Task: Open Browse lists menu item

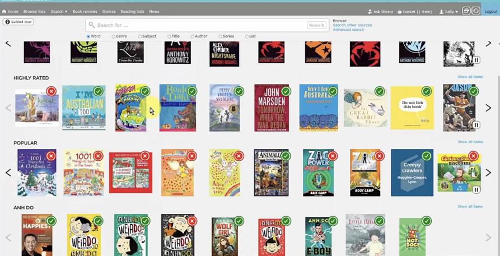Action: (35, 12)
